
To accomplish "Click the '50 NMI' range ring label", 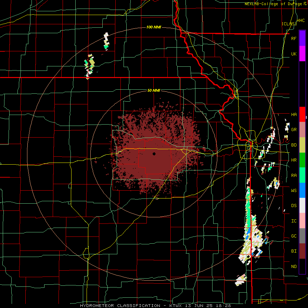I will pyautogui.click(x=154, y=91).
